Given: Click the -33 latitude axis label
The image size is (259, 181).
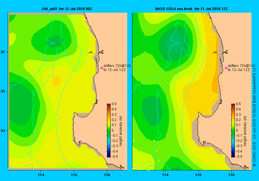Looking at the screenshot, I should pos(3,91).
